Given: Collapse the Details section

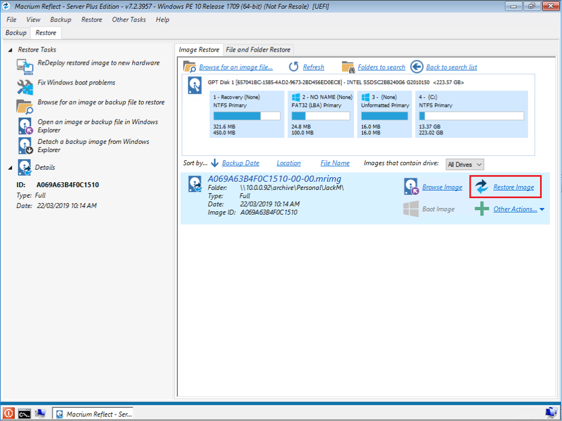Looking at the screenshot, I should tap(11, 167).
